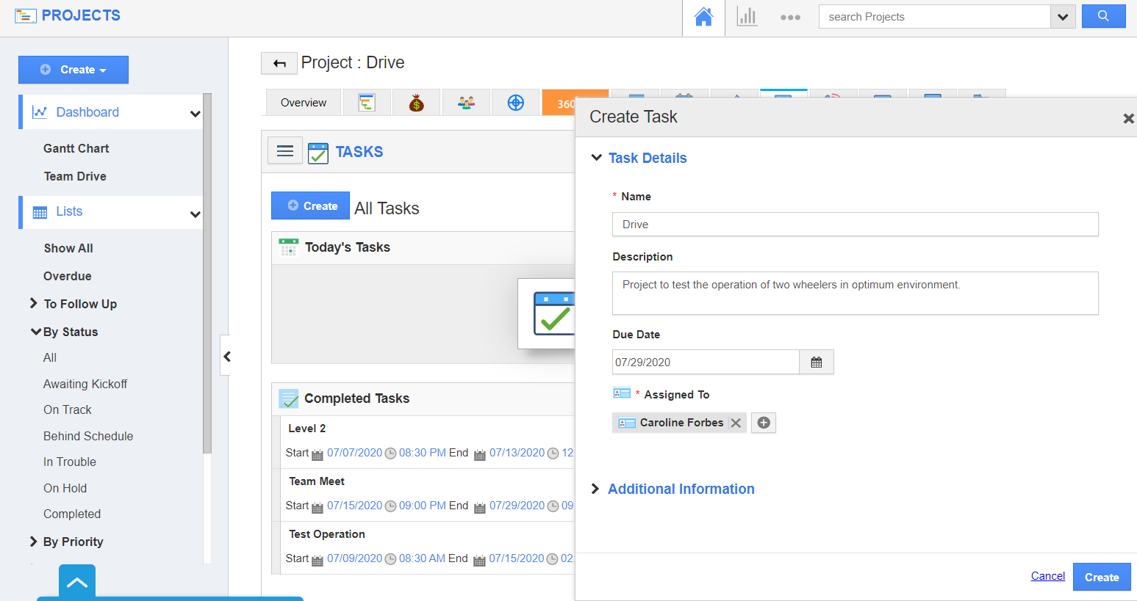Click the left sidebar scrollbar
The width and height of the screenshot is (1137, 601).
207,273
